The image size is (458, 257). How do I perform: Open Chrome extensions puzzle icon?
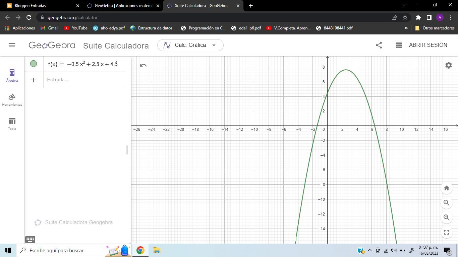point(418,17)
